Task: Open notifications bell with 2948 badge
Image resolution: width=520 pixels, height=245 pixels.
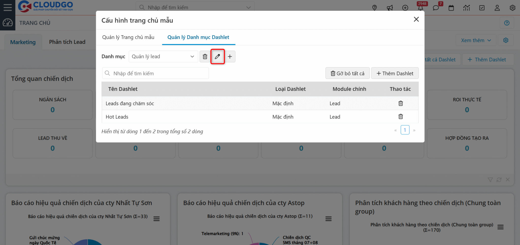Action: (x=421, y=7)
